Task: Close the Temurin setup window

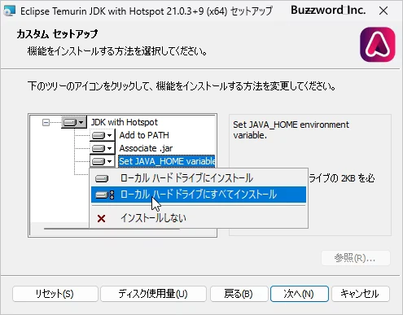Action: click(x=383, y=11)
